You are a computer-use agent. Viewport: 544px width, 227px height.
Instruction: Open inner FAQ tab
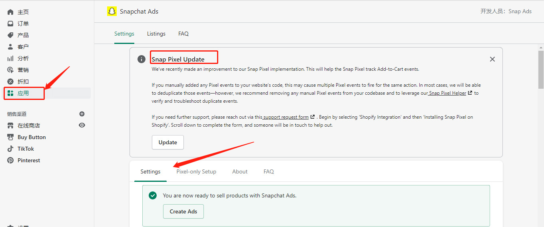pyautogui.click(x=269, y=171)
